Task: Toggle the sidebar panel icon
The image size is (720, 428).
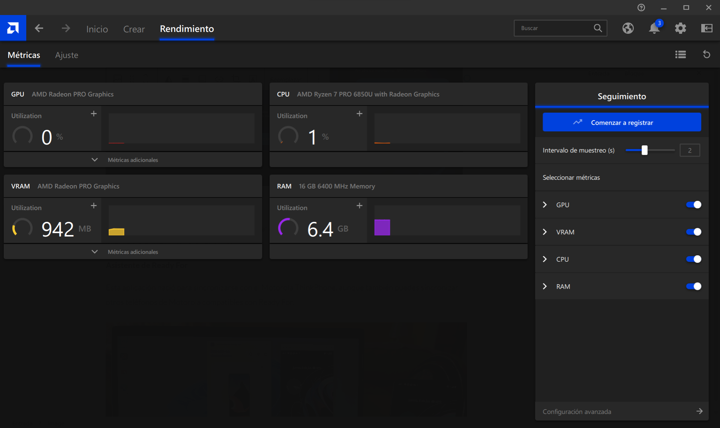Action: (706, 28)
